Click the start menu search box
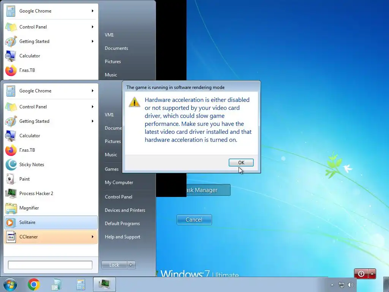The height and width of the screenshot is (292, 389). (x=50, y=265)
